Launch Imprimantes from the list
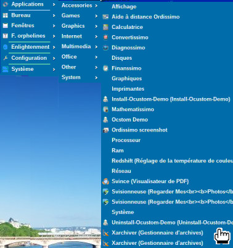 pyautogui.click(x=128, y=89)
